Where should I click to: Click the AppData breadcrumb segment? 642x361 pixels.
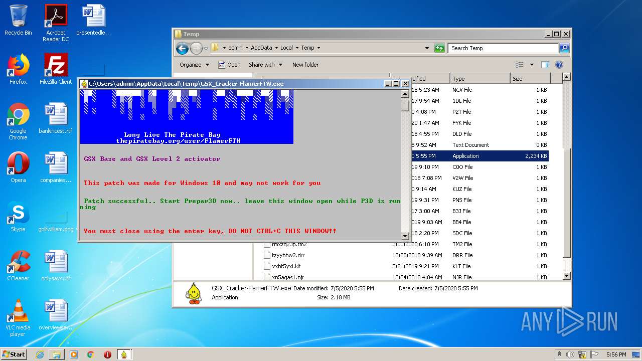261,48
